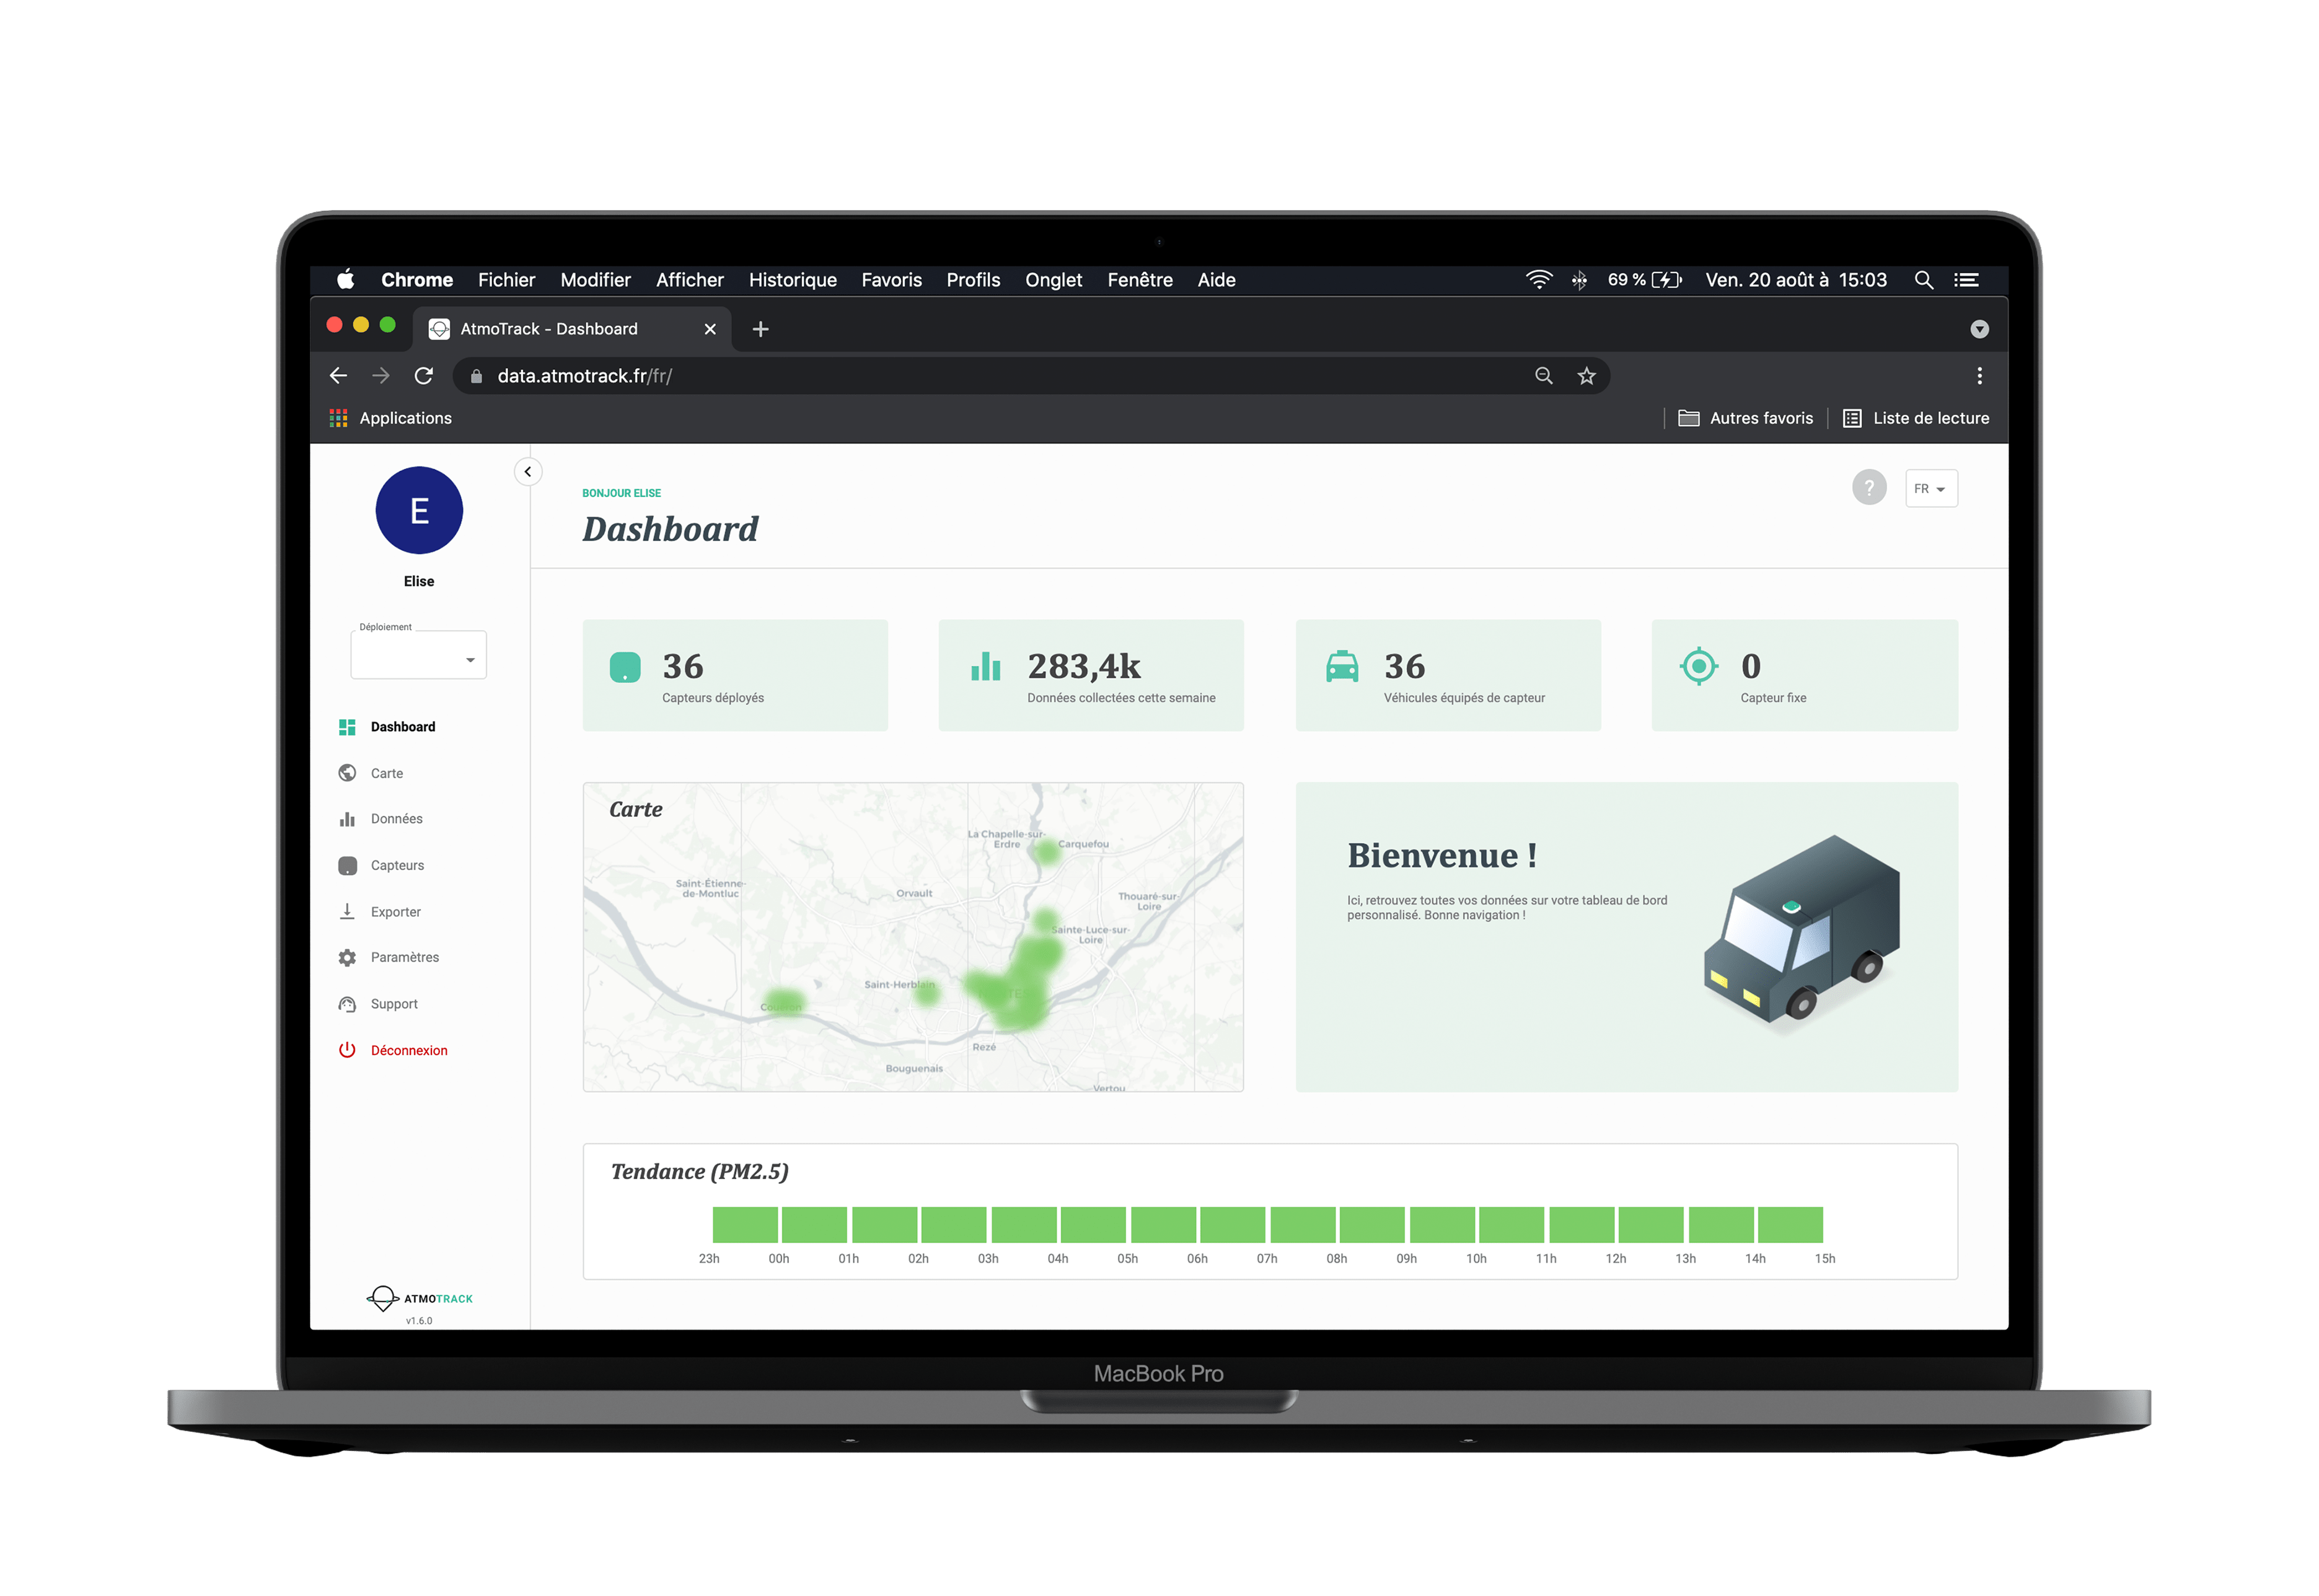
Task: Click the Carte map preview
Action: [x=913, y=937]
